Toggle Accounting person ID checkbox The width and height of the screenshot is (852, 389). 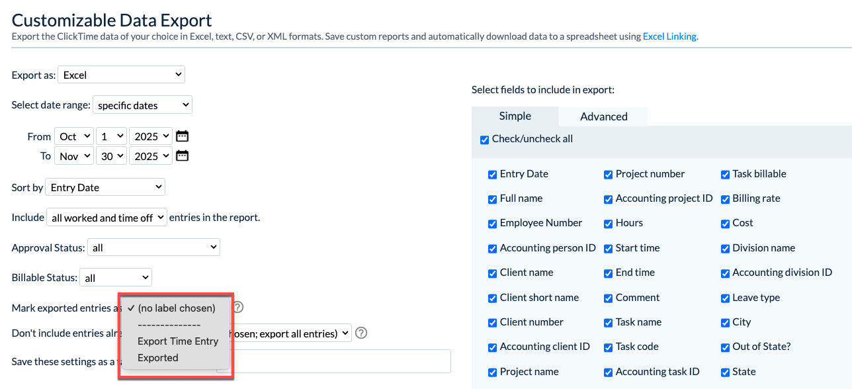tap(493, 249)
